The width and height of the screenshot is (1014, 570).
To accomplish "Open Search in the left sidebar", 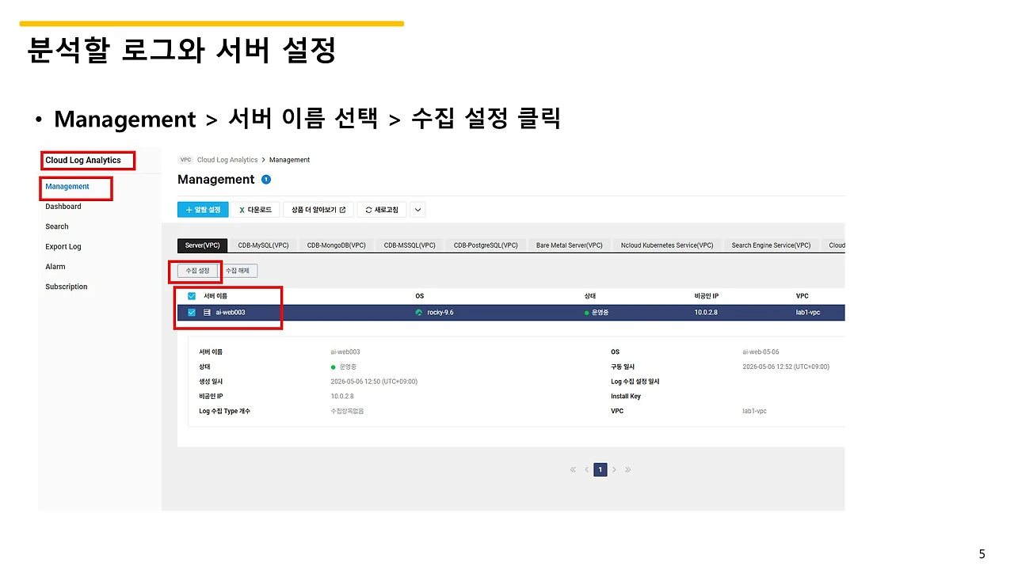I will (x=57, y=226).
